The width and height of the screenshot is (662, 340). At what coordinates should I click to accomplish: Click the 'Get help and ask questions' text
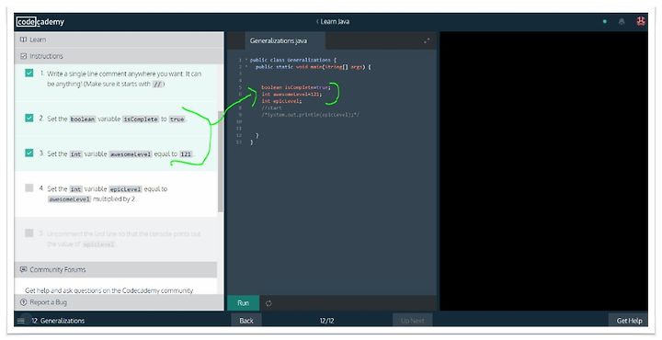click(108, 290)
